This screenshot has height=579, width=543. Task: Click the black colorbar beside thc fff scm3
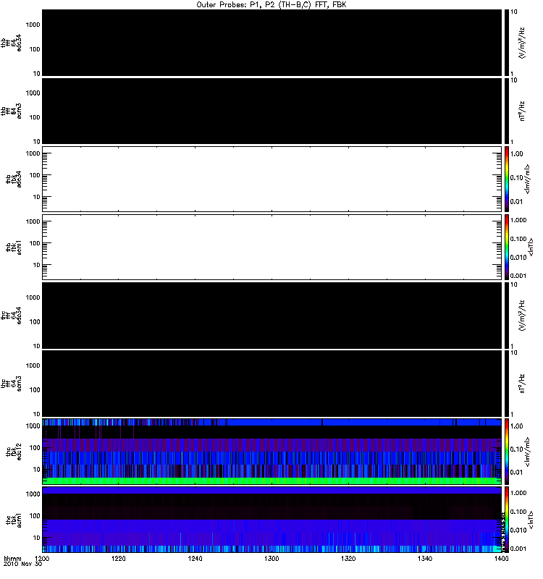click(507, 384)
